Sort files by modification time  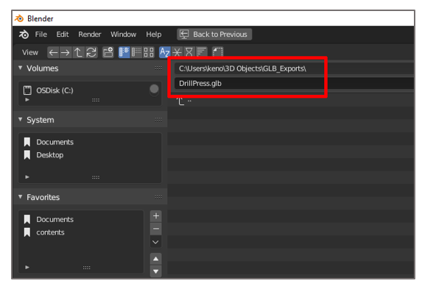pos(189,52)
